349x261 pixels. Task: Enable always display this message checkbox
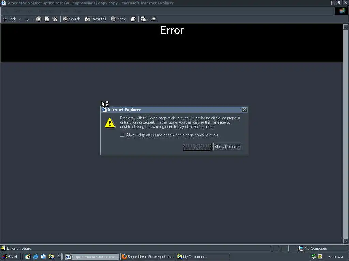pyautogui.click(x=122, y=135)
